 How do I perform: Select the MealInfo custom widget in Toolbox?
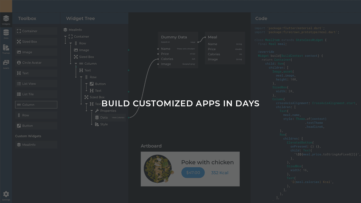coord(36,145)
